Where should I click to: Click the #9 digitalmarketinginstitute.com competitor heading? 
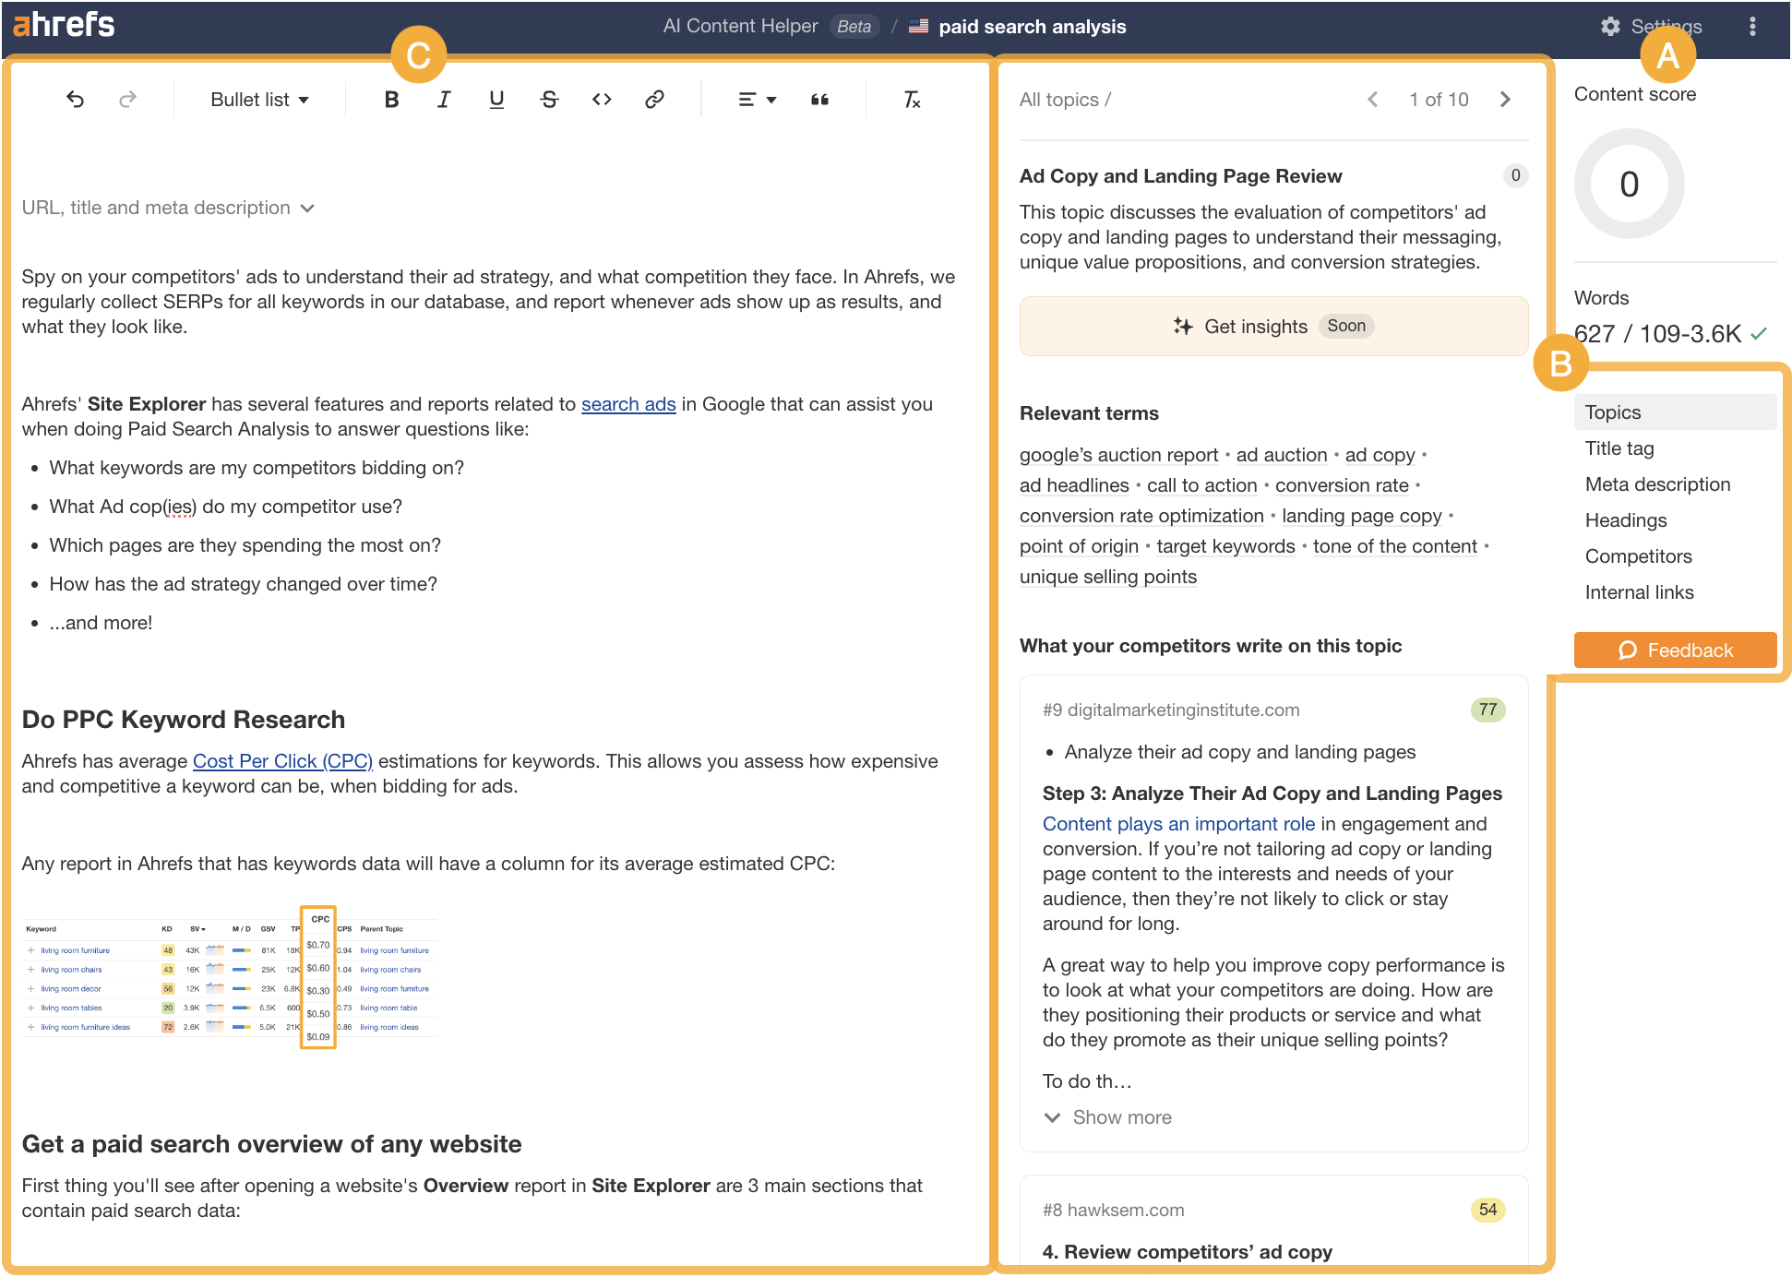(1171, 710)
